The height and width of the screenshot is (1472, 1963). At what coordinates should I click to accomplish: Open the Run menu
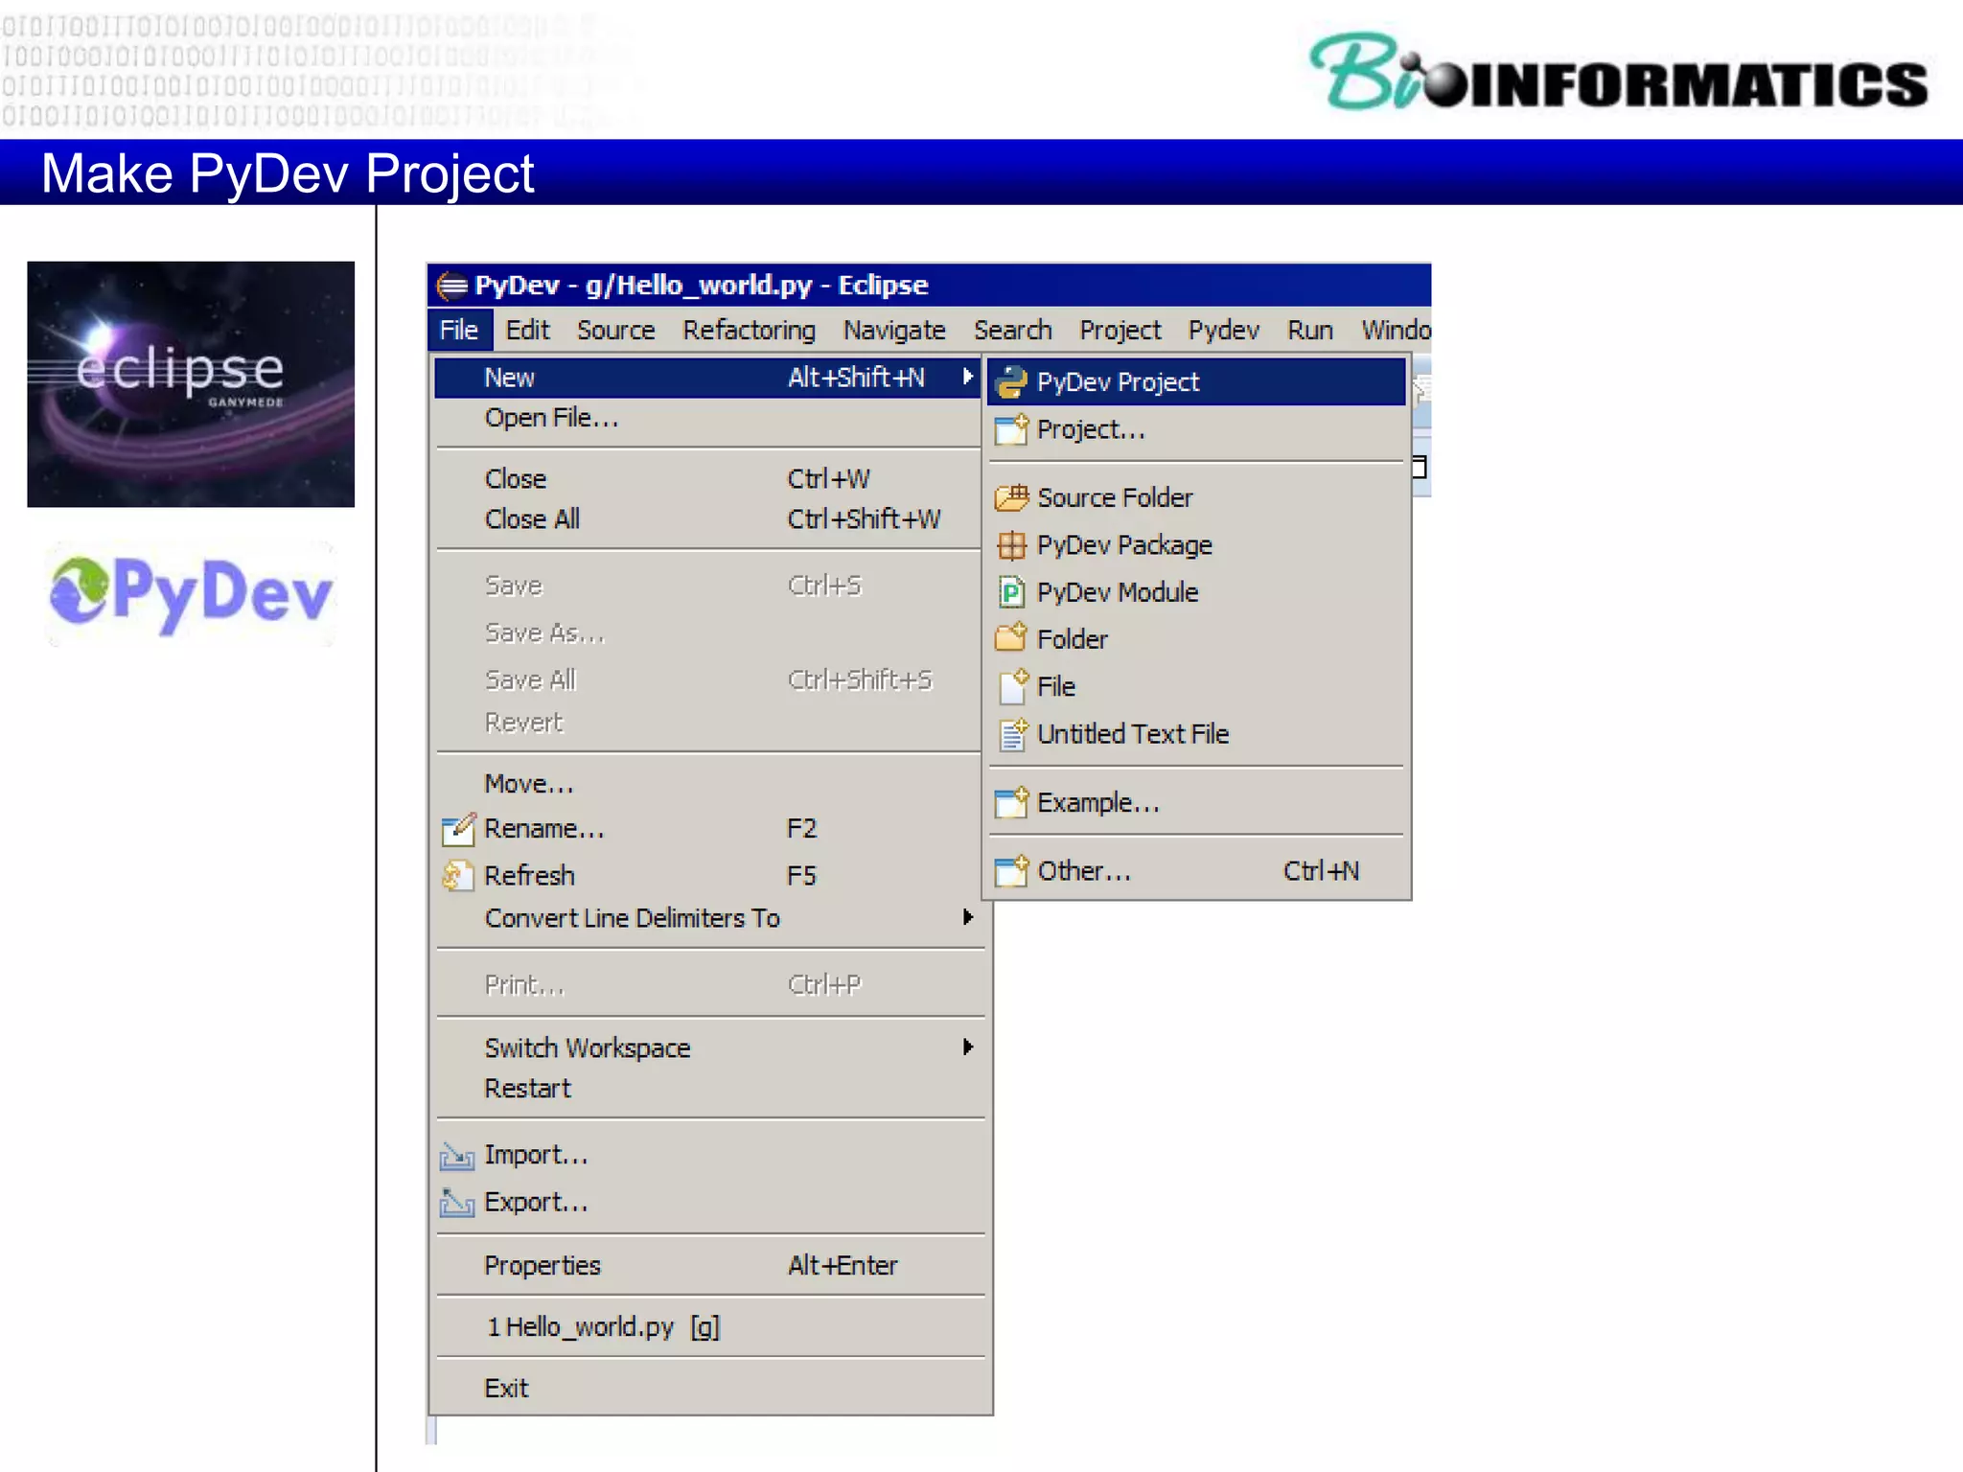tap(1309, 331)
